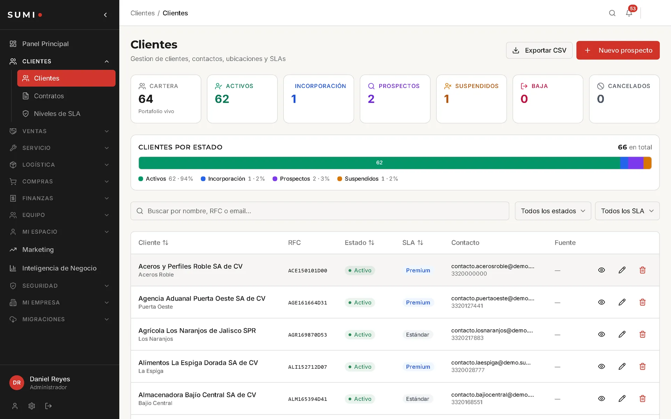The image size is (671, 419).
Task: Click the green Activos bar segment
Action: (379, 163)
